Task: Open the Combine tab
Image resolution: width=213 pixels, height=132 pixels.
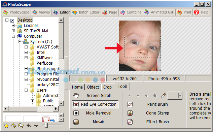Action: tap(131, 12)
